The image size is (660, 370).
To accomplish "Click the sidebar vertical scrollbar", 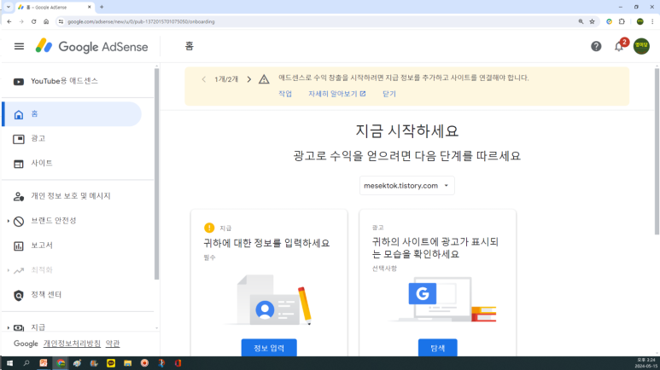I will pyautogui.click(x=156, y=174).
